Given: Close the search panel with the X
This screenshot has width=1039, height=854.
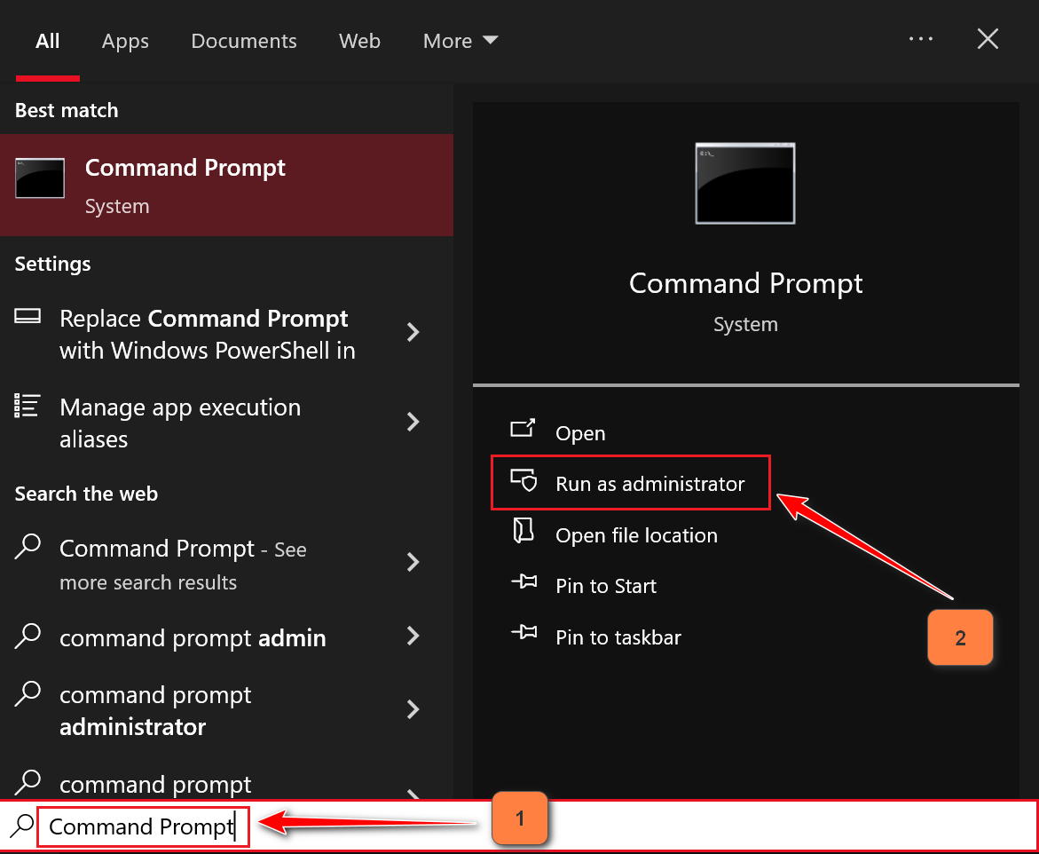Looking at the screenshot, I should [988, 39].
